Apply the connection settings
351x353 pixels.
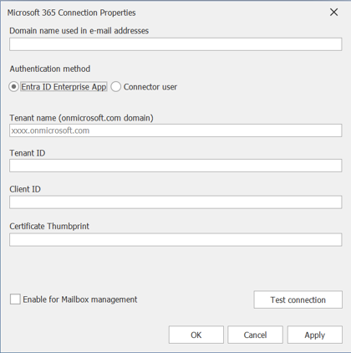[315, 335]
